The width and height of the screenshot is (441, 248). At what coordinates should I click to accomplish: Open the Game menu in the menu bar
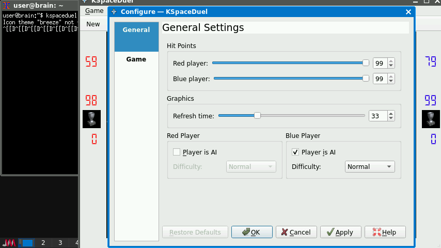94,10
